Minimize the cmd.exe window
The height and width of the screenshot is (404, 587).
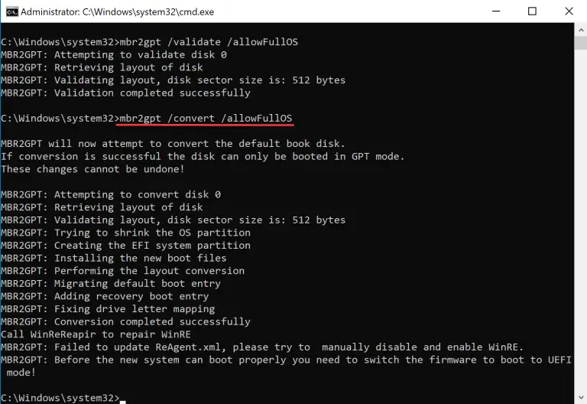pos(496,11)
